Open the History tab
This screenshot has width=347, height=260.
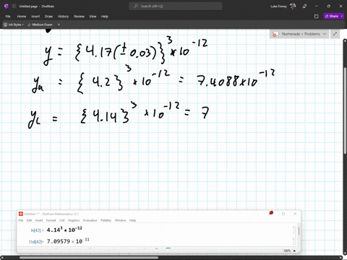tap(64, 17)
